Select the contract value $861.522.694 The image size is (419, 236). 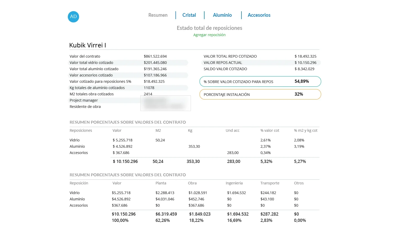[x=155, y=56]
